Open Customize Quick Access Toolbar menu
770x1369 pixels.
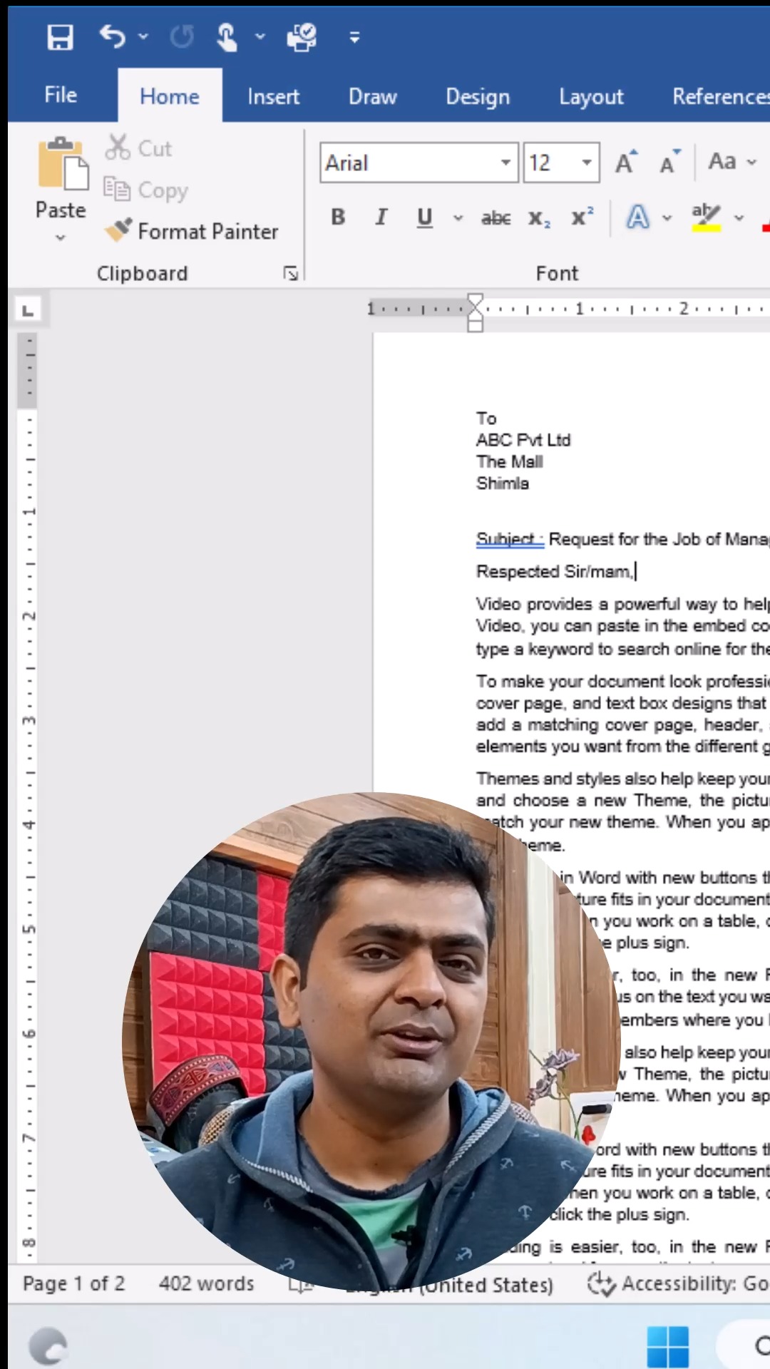[354, 37]
